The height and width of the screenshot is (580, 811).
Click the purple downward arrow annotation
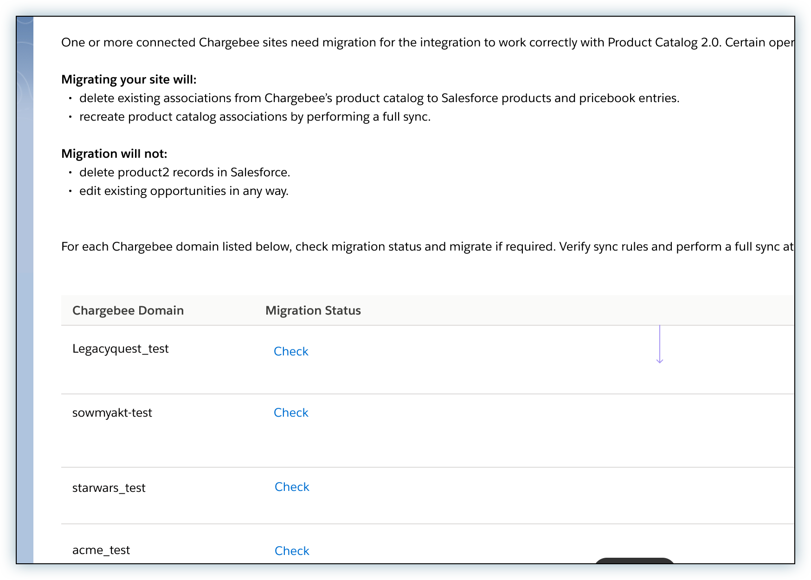(659, 344)
